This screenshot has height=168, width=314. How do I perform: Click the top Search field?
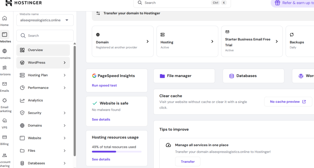tap(182, 3)
